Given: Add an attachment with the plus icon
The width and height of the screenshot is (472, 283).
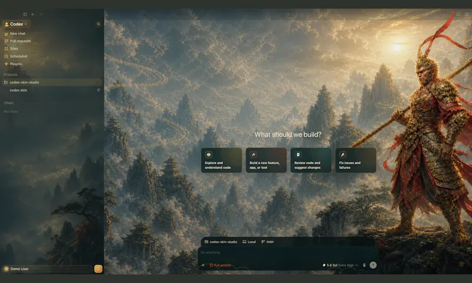Looking at the screenshot, I should point(203,265).
